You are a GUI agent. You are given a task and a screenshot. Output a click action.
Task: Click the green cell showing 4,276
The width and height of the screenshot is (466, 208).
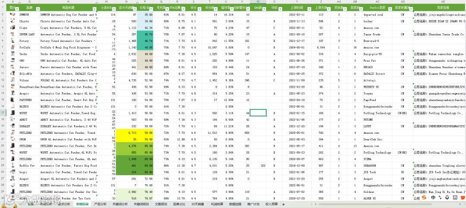pyautogui.click(x=126, y=145)
